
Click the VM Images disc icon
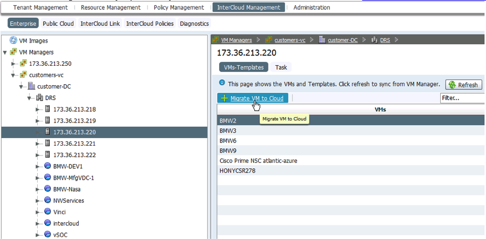13,40
